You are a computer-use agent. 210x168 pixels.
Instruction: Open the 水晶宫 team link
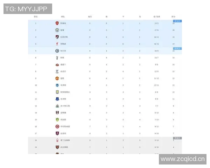point(63,71)
